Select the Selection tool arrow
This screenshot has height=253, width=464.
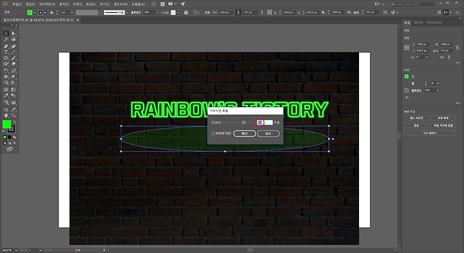[x=6, y=34]
